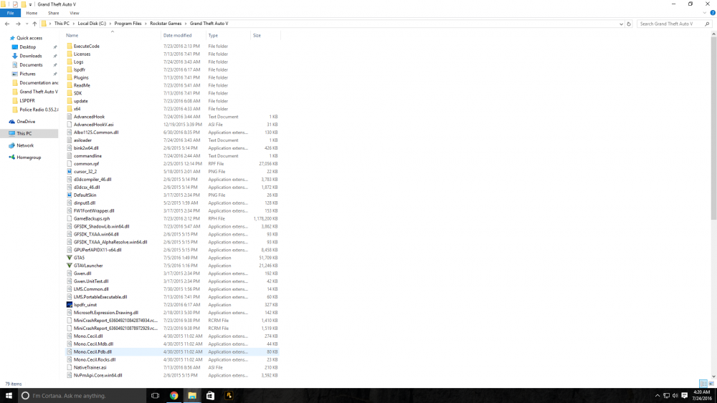
Task: Select the lspdfr_uinst application icon
Action: (70, 304)
